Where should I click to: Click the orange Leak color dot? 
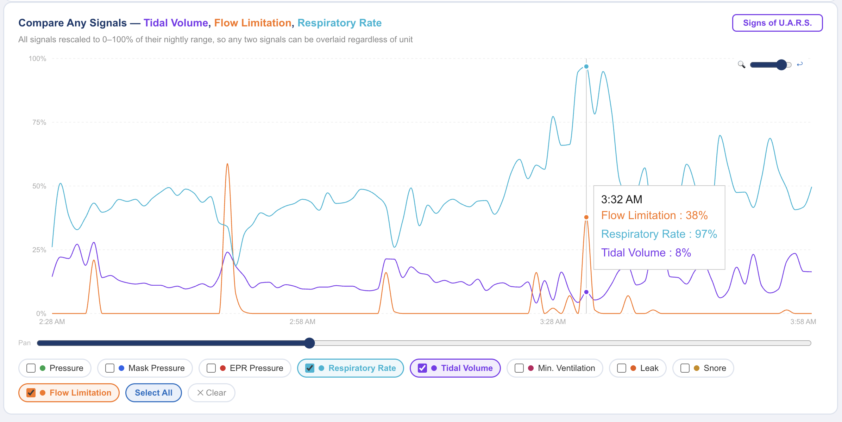click(x=633, y=368)
